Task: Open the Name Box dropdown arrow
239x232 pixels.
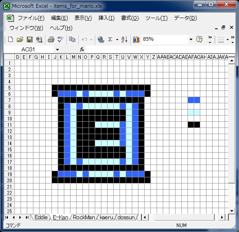Action: click(x=57, y=50)
